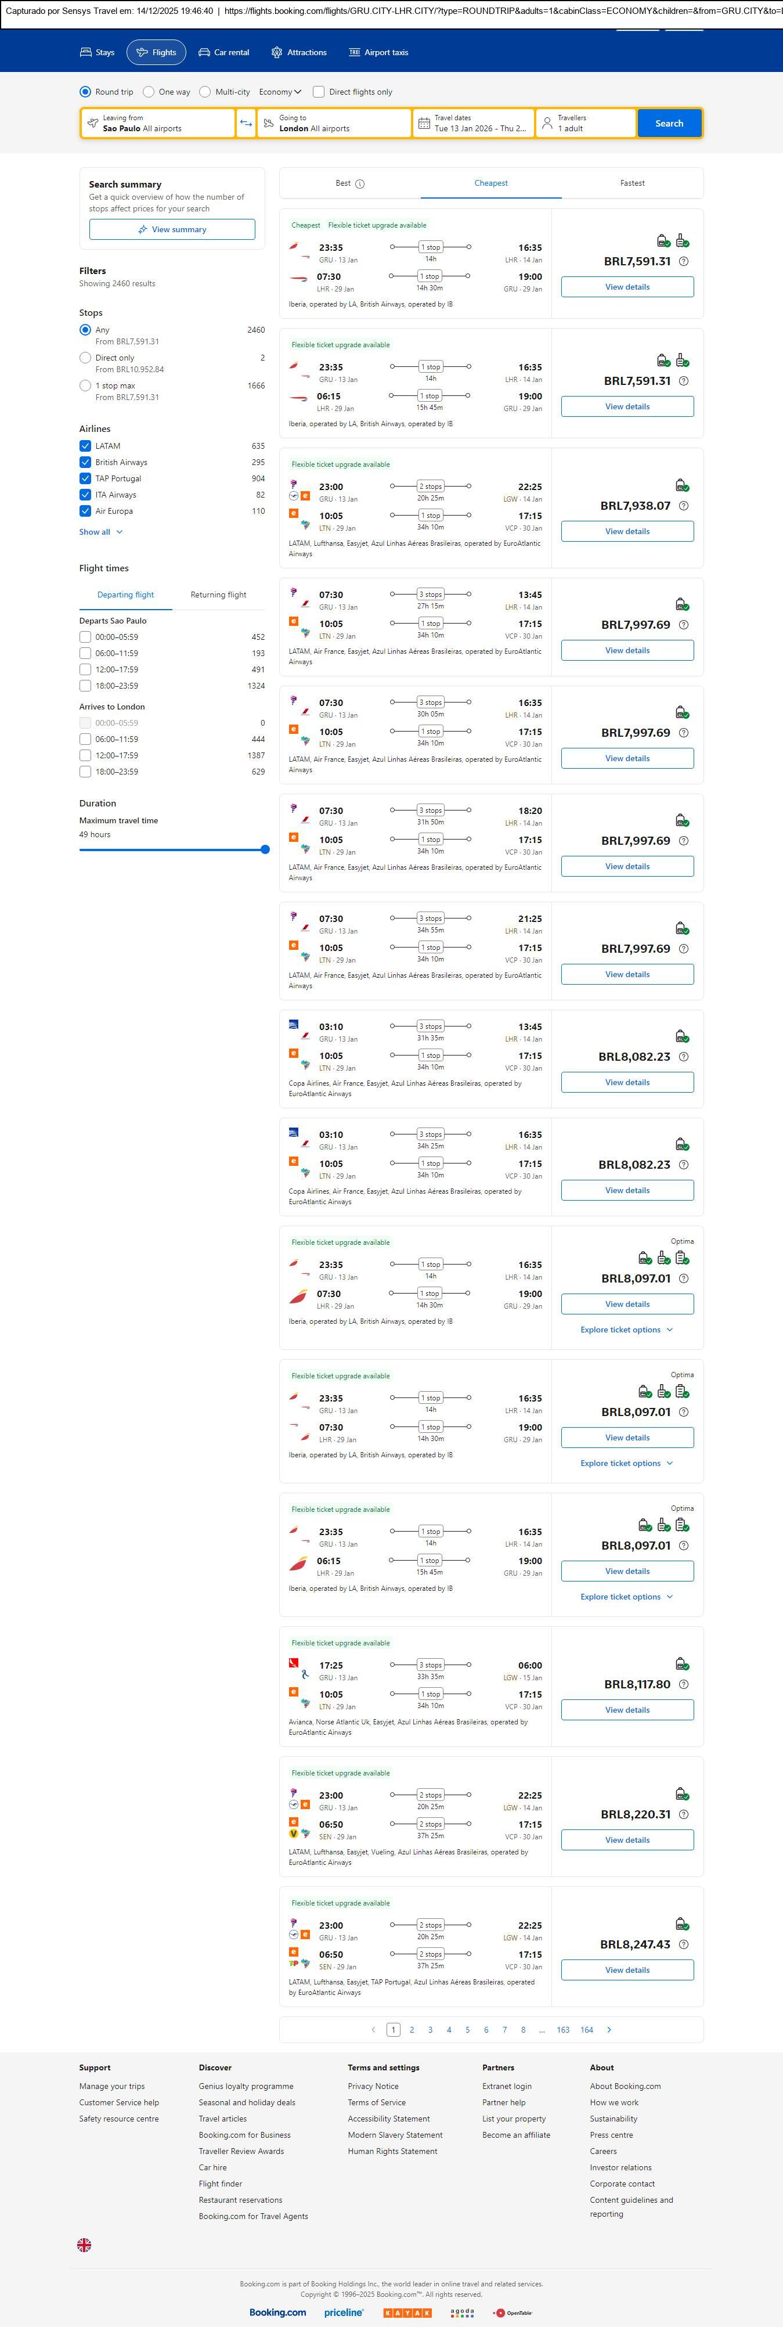Click the UK flag language icon

(x=84, y=2244)
